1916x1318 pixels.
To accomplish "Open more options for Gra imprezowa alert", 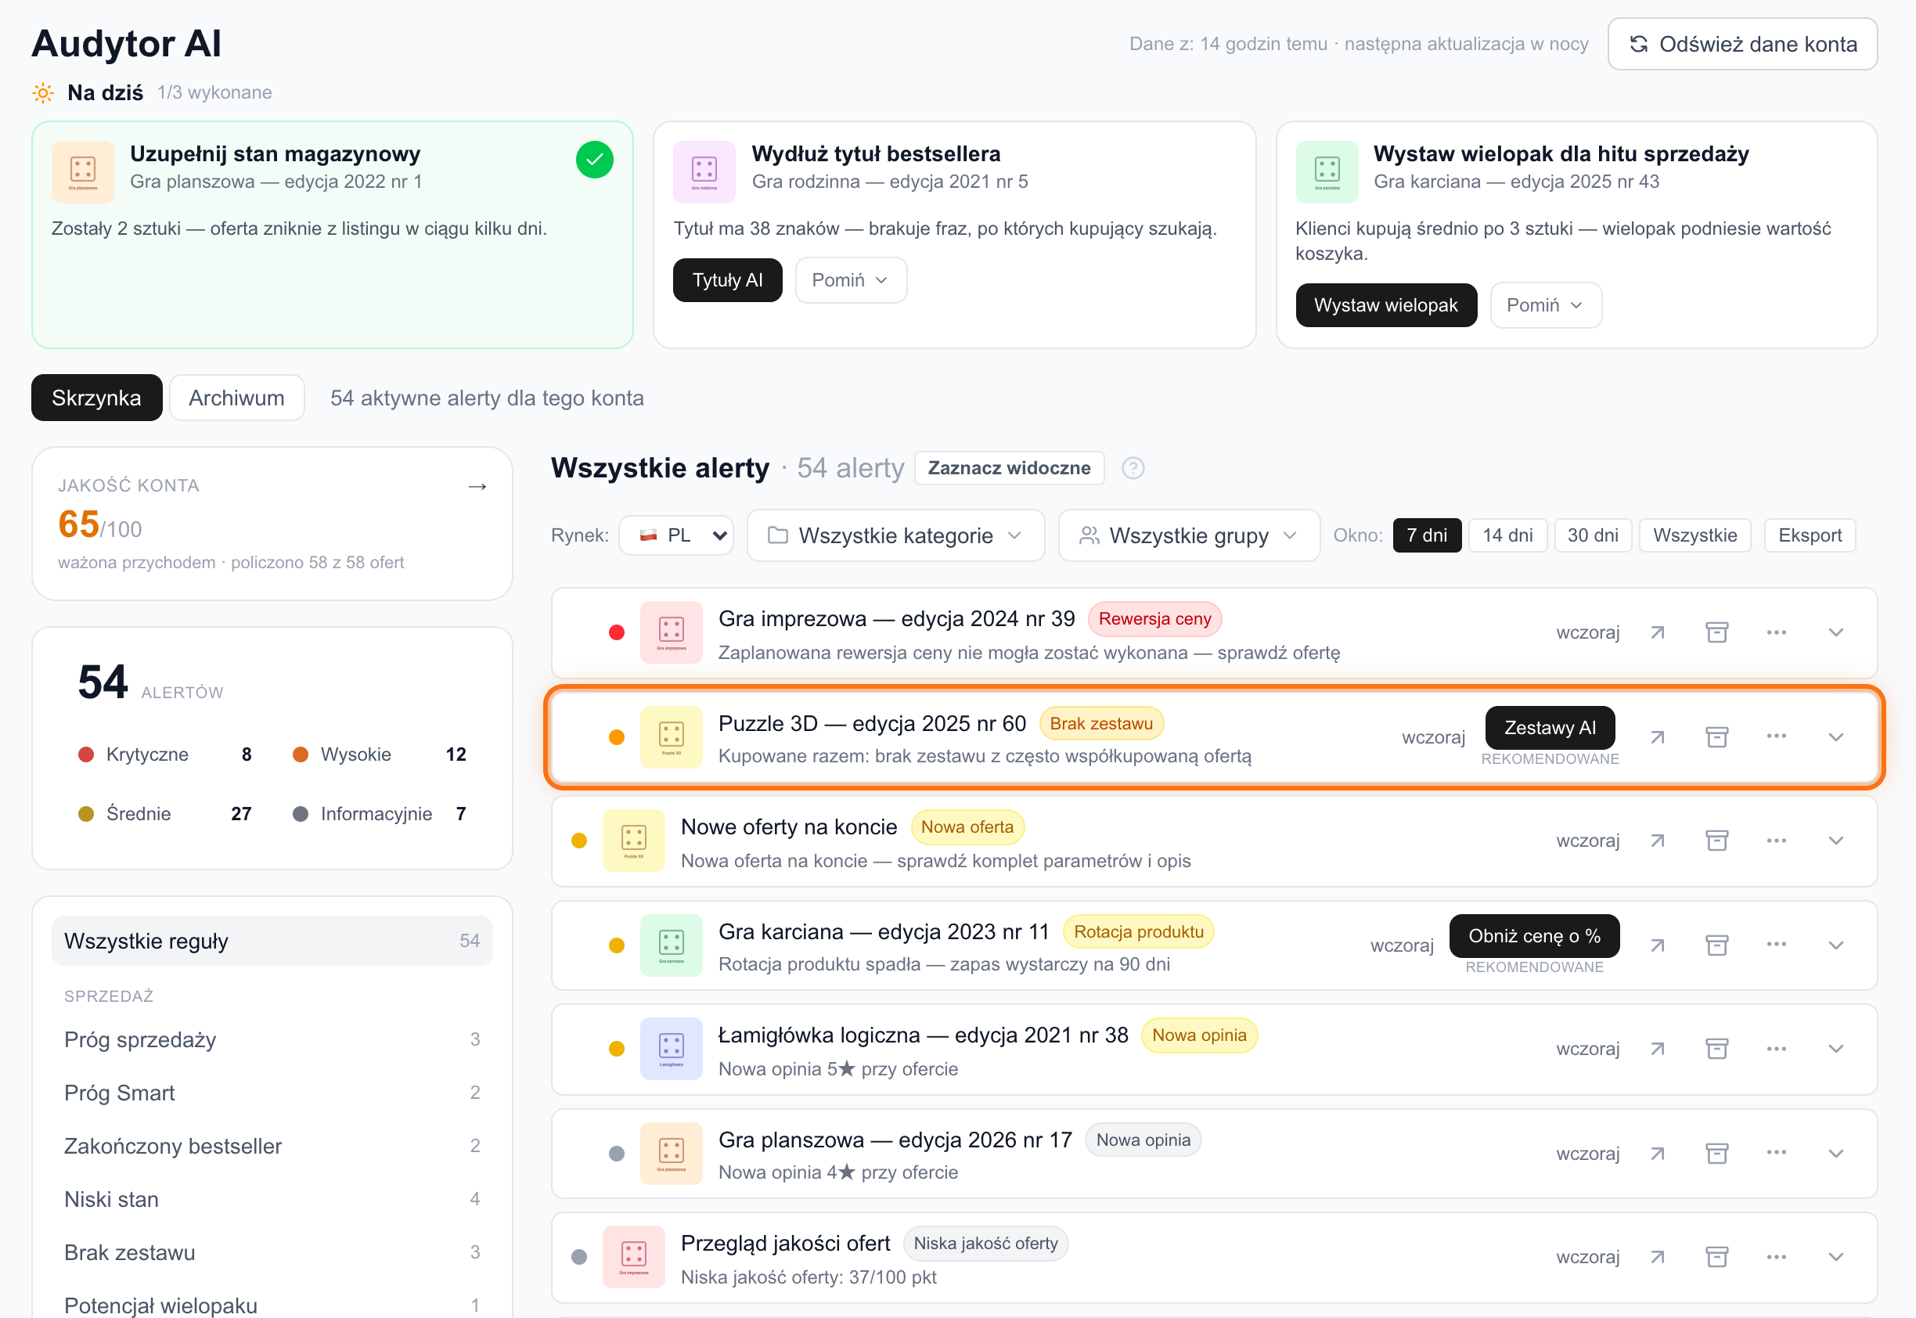I will pyautogui.click(x=1777, y=632).
